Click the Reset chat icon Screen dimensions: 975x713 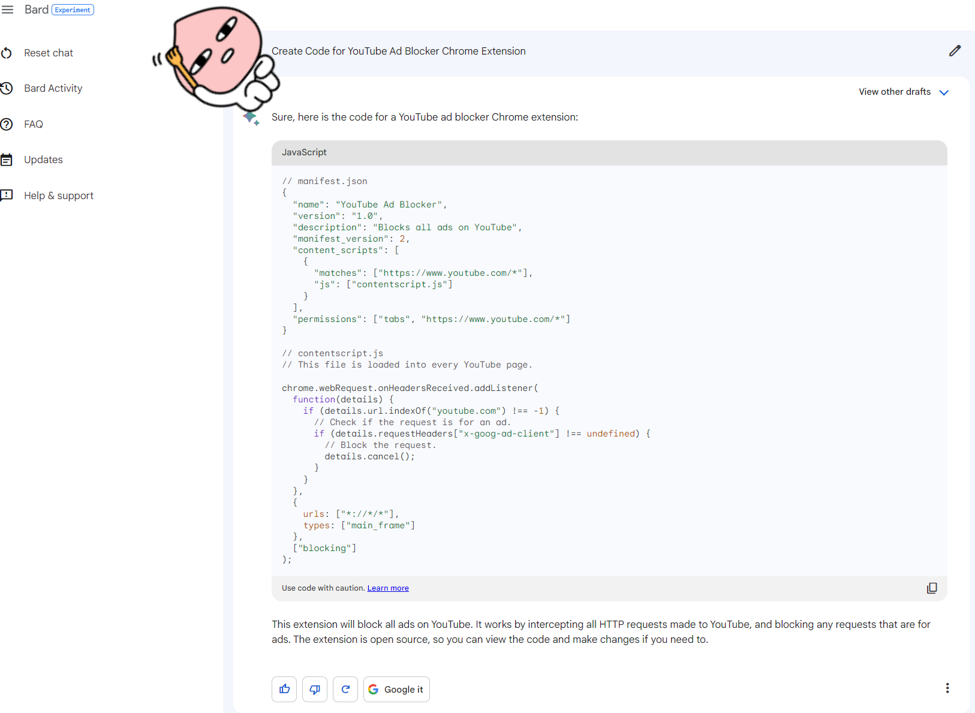(7, 53)
